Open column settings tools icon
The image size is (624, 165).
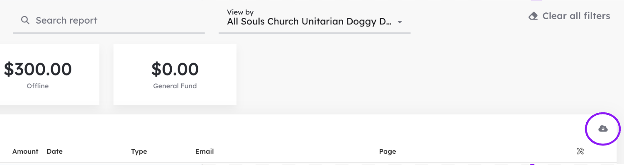click(x=580, y=151)
